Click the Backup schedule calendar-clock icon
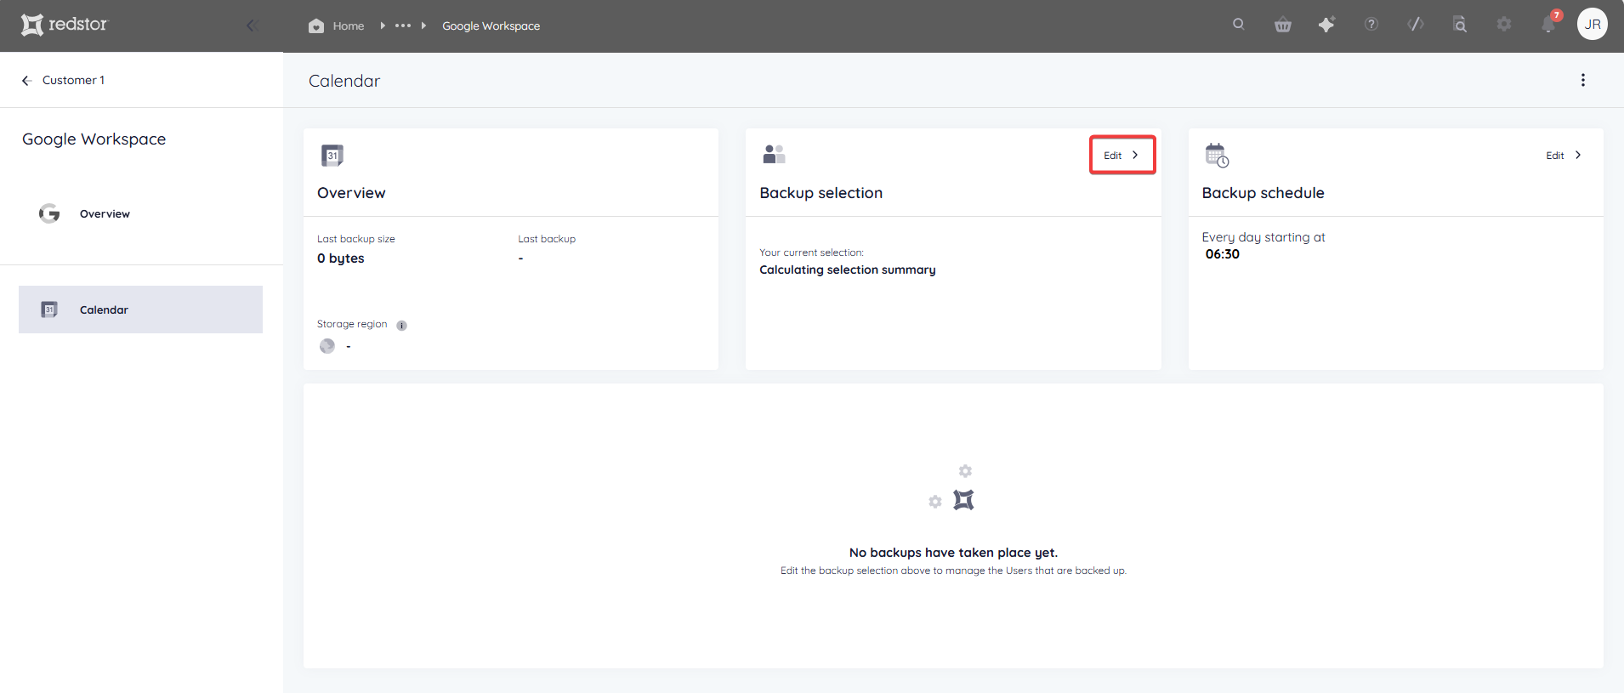The width and height of the screenshot is (1624, 693). tap(1217, 156)
